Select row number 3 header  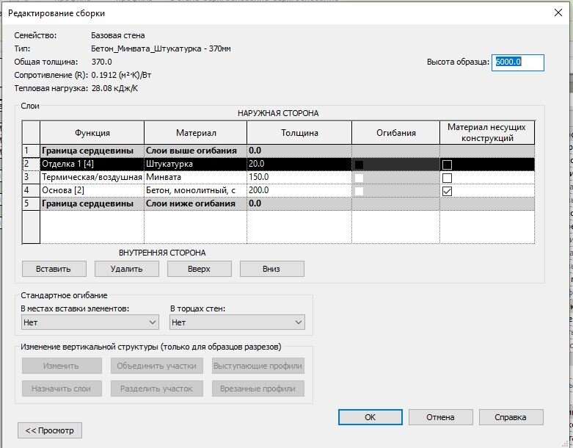pyautogui.click(x=31, y=177)
